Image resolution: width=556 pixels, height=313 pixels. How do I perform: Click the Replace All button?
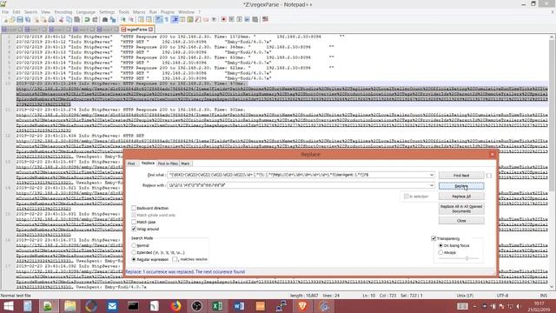click(x=461, y=196)
